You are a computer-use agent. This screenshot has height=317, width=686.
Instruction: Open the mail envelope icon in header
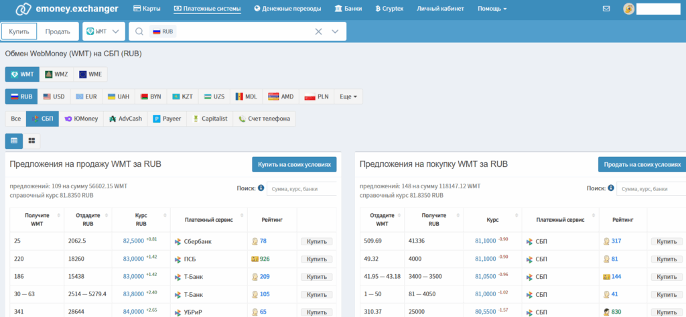point(606,9)
